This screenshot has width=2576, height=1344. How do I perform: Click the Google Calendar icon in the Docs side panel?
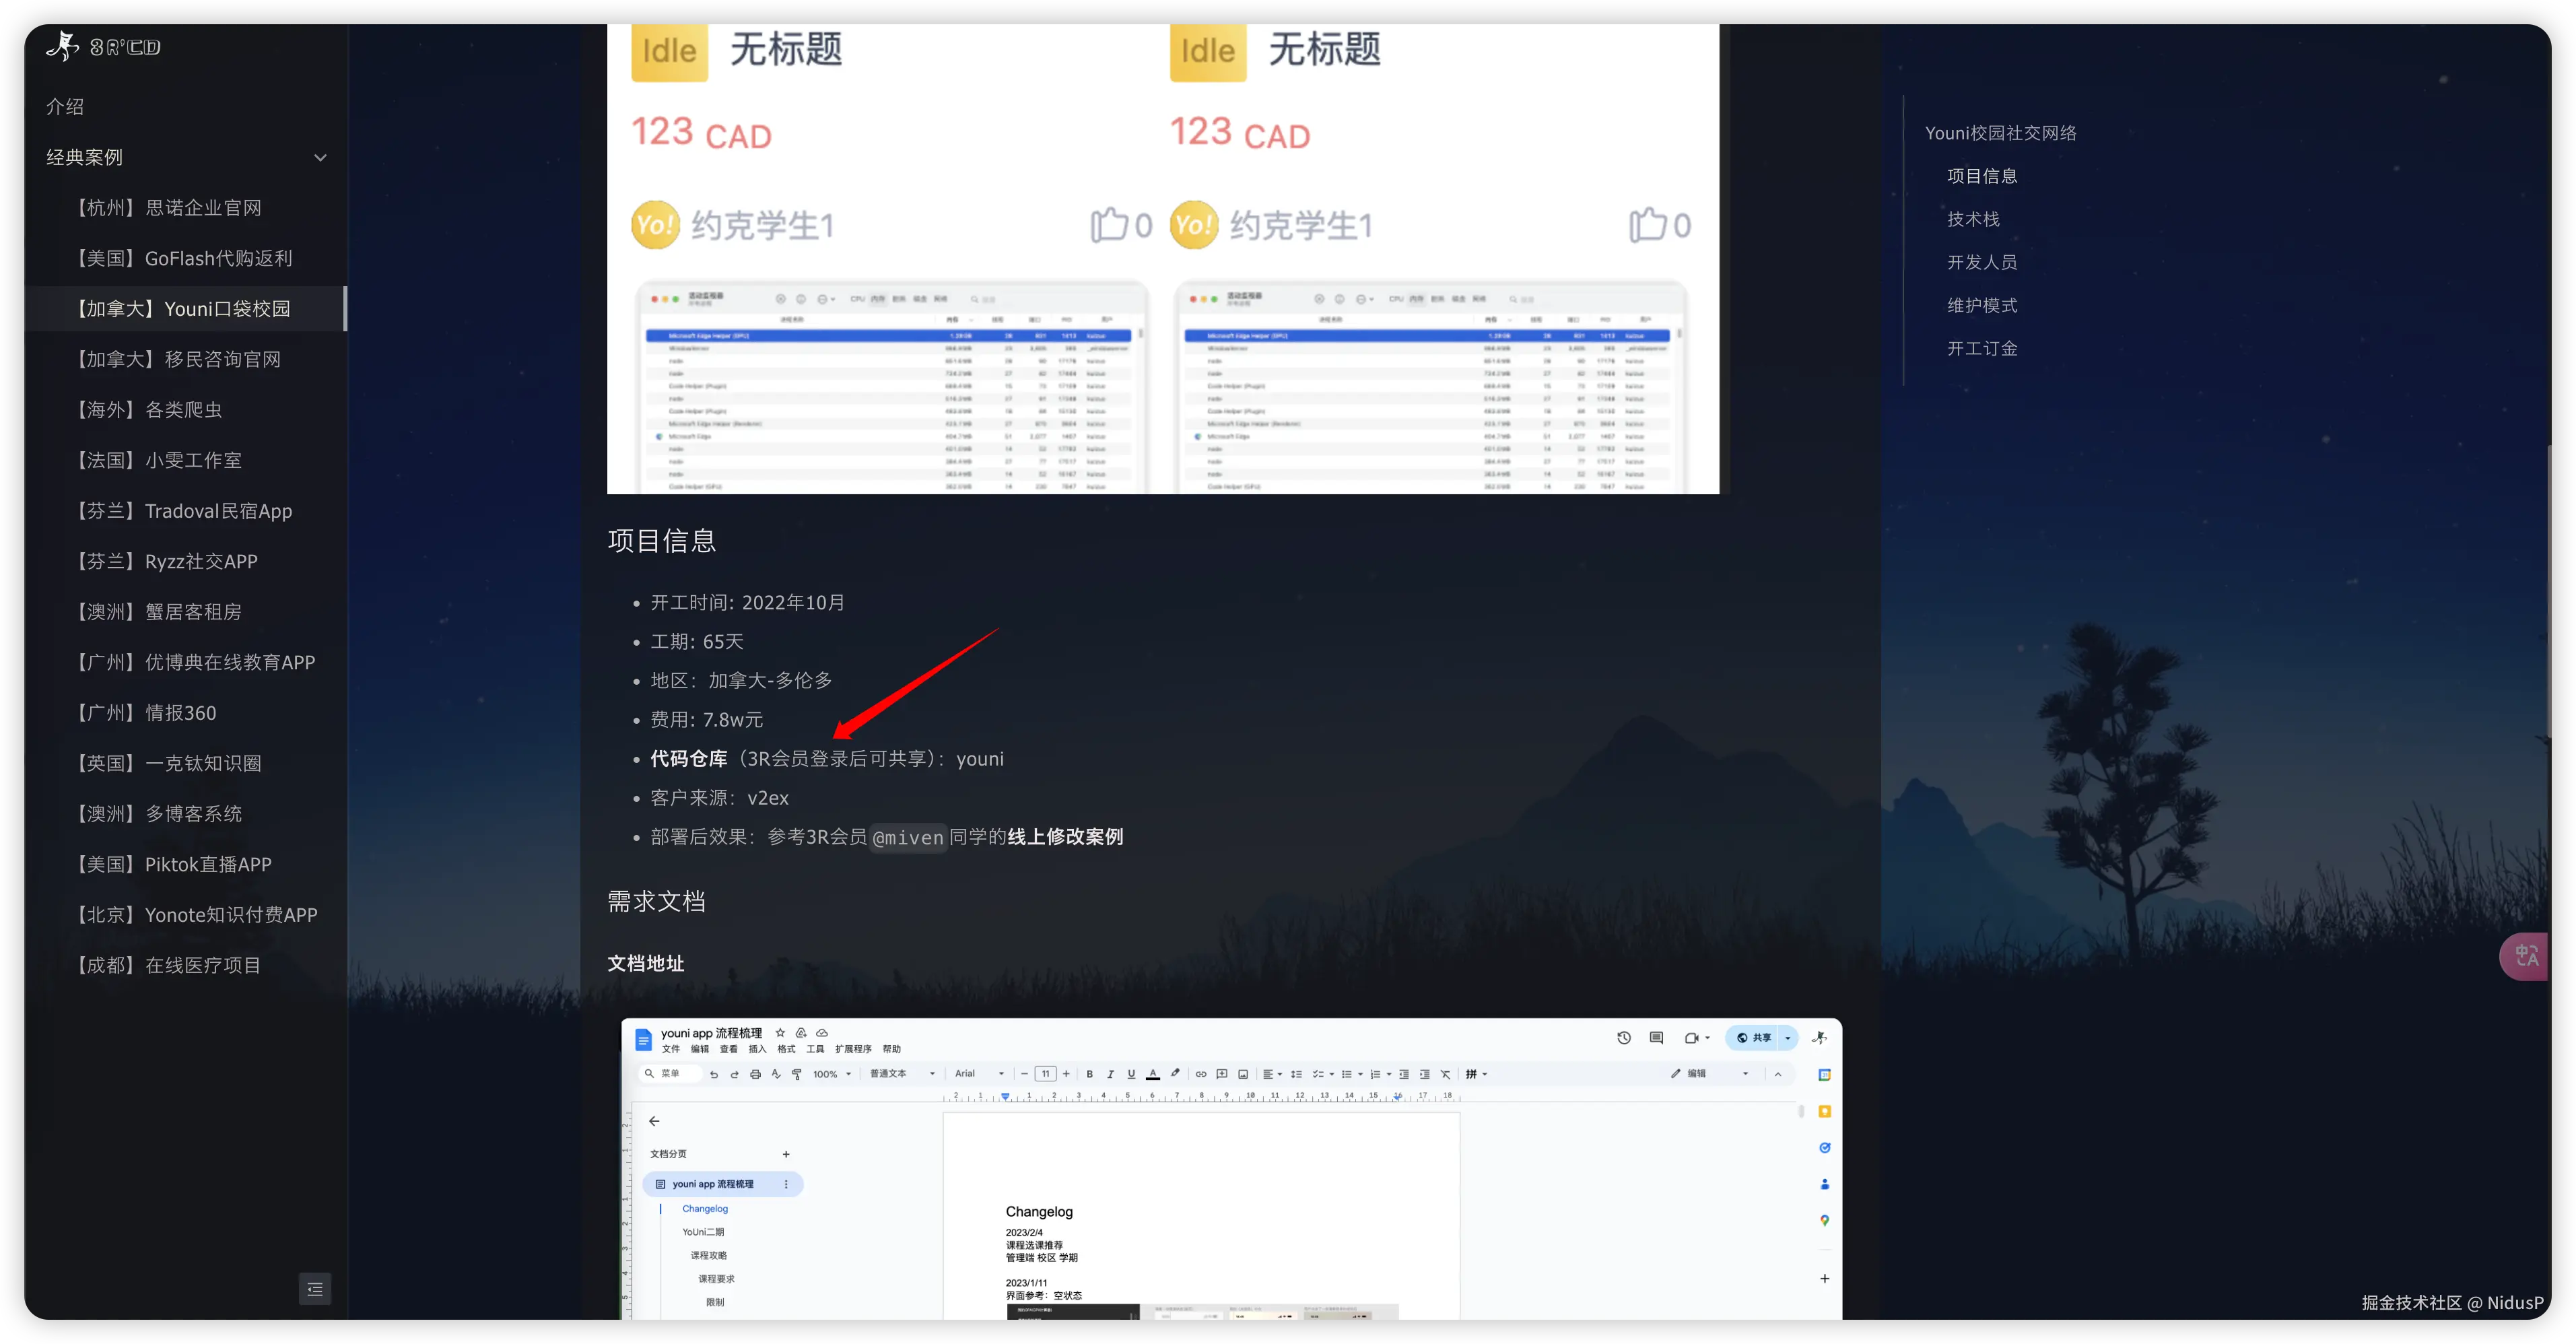coord(1824,1075)
